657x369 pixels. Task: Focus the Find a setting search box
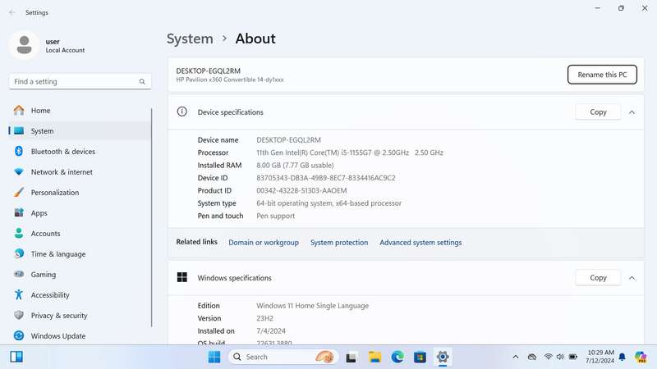[80, 81]
